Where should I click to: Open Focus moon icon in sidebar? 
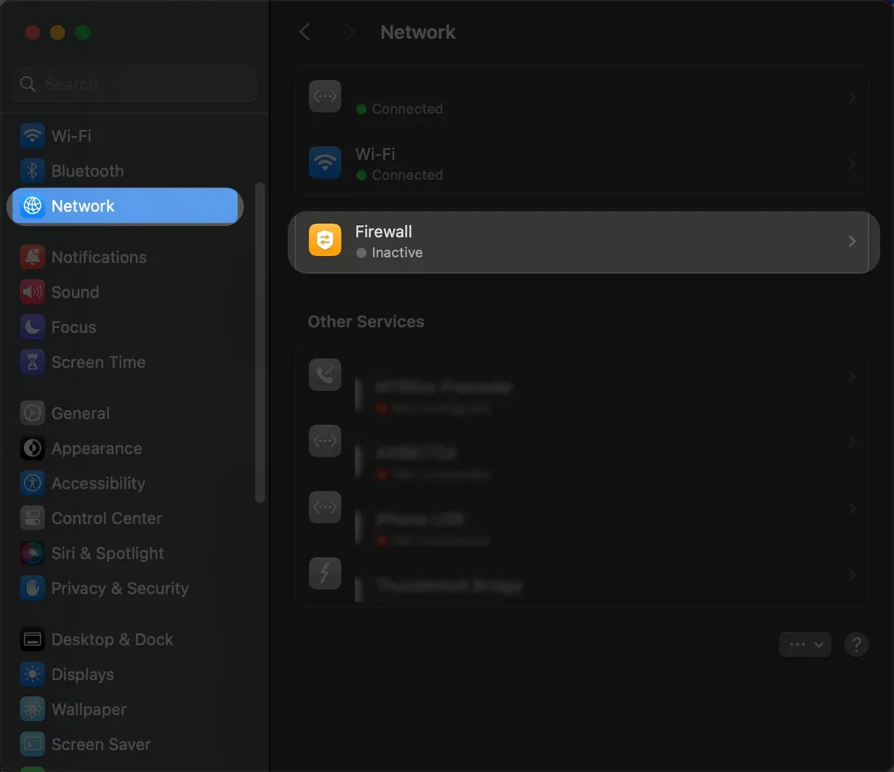pyautogui.click(x=32, y=327)
